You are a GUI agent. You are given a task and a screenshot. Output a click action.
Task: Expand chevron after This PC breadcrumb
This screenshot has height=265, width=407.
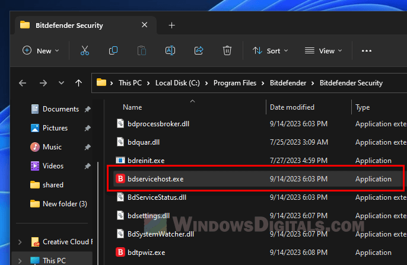[x=148, y=83]
